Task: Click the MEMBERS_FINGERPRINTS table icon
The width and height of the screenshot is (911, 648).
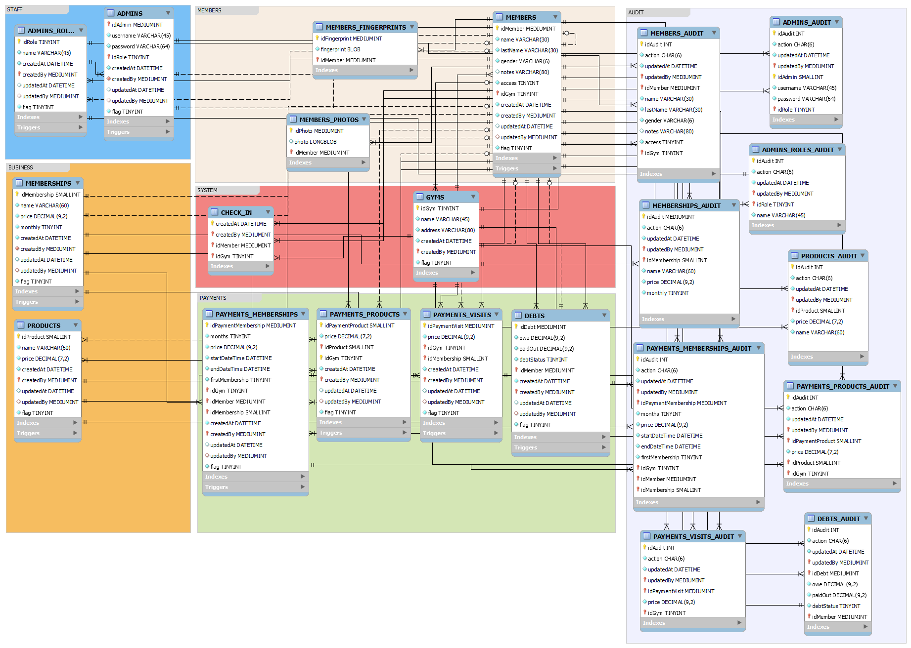Action: point(319,27)
